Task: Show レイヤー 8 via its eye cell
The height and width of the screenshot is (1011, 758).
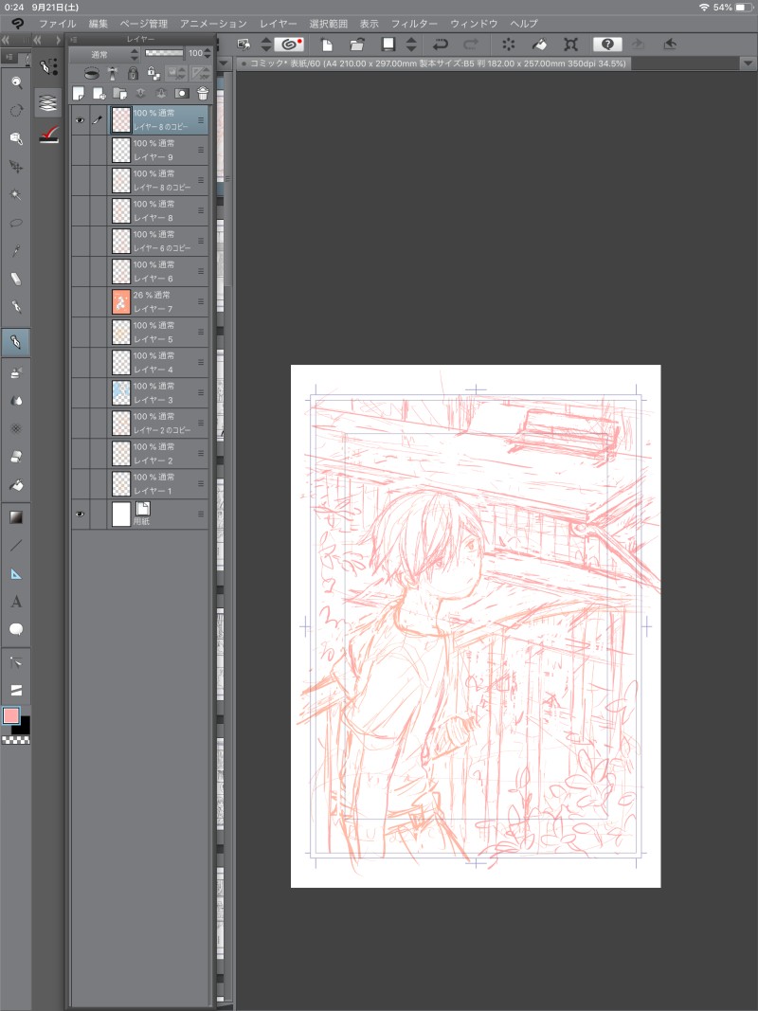Action: [x=80, y=211]
